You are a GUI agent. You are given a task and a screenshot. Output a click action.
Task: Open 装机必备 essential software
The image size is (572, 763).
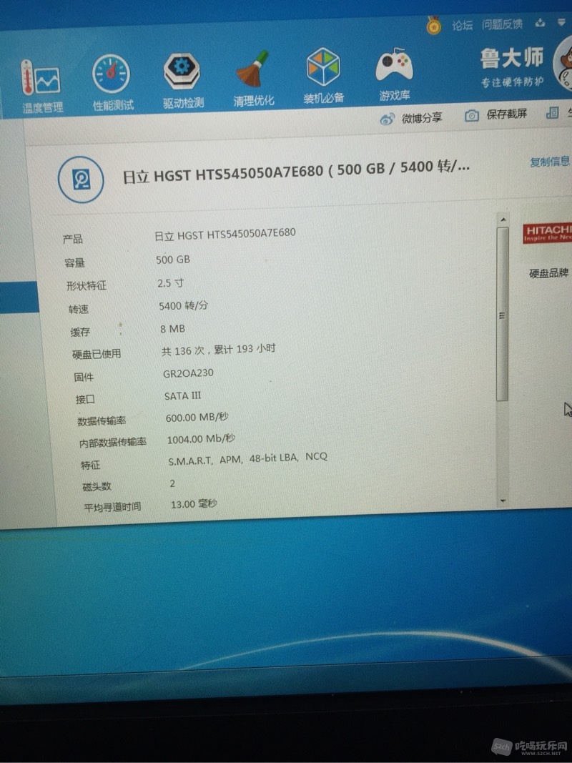[323, 76]
